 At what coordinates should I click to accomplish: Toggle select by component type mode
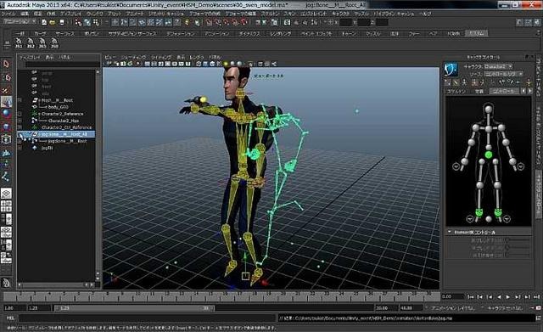tap(96, 22)
